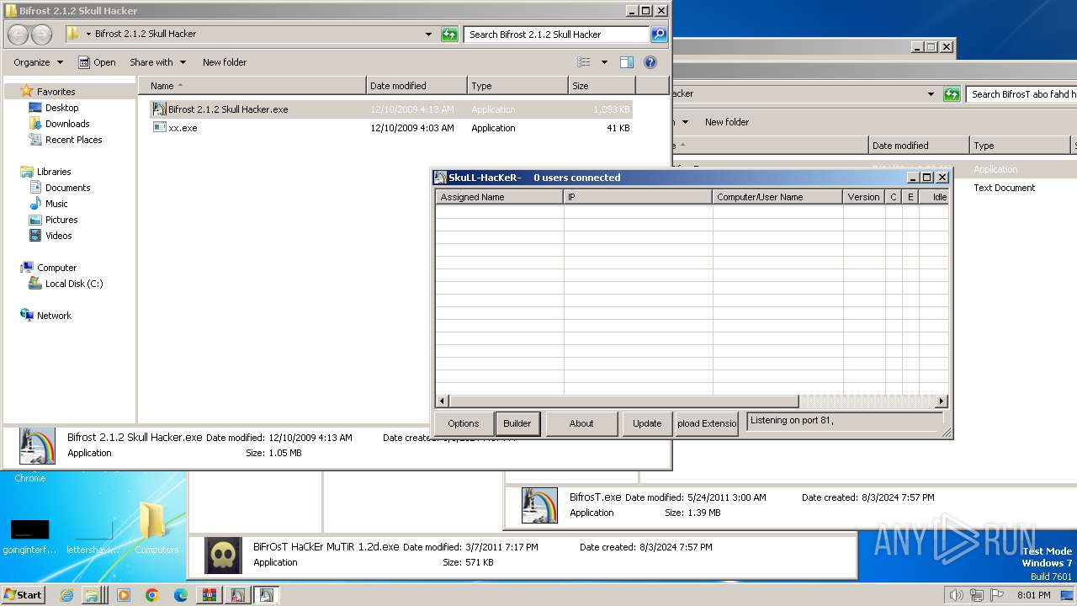This screenshot has height=606, width=1077.
Task: Refresh back Explorer window
Action: point(952,94)
